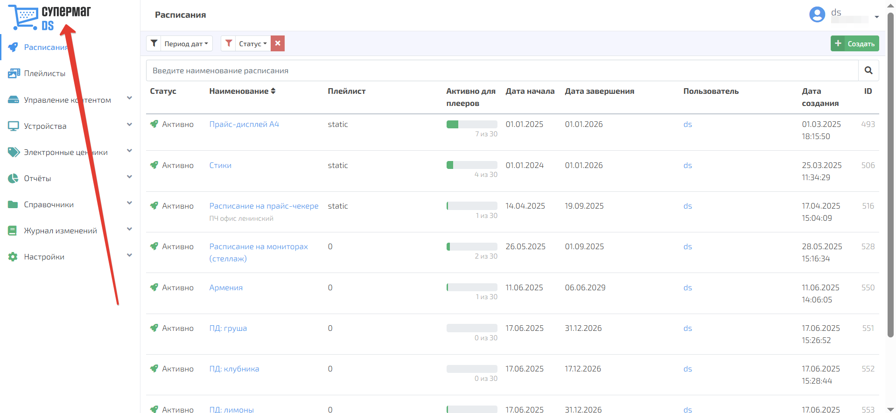896x413 pixels.
Task: Expand the Устройства submenu chevron
Action: (130, 124)
